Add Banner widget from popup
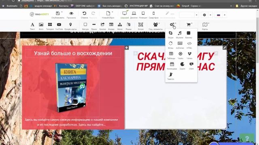This screenshot has height=145, width=259. [x=189, y=35]
